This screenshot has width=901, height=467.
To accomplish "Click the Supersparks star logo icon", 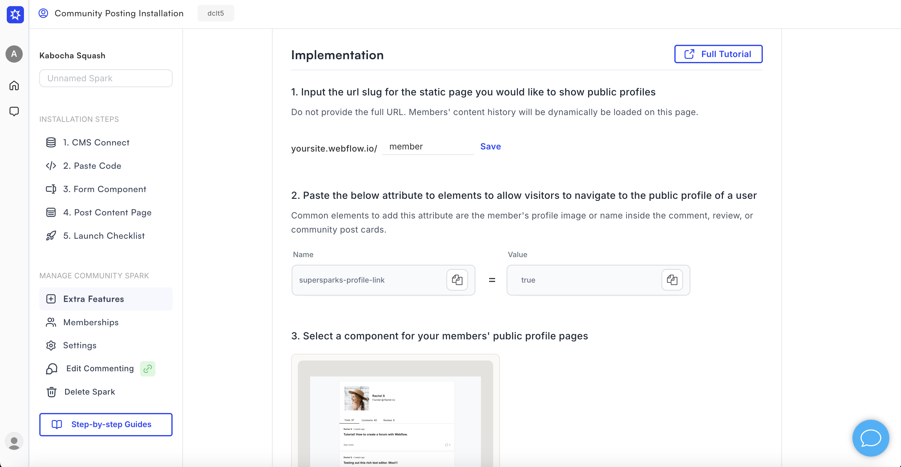I will [15, 14].
